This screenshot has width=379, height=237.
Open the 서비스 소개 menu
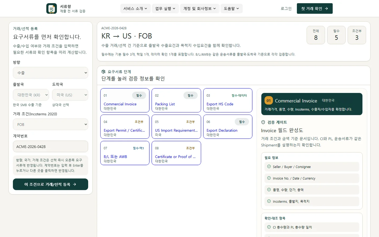pos(135,8)
